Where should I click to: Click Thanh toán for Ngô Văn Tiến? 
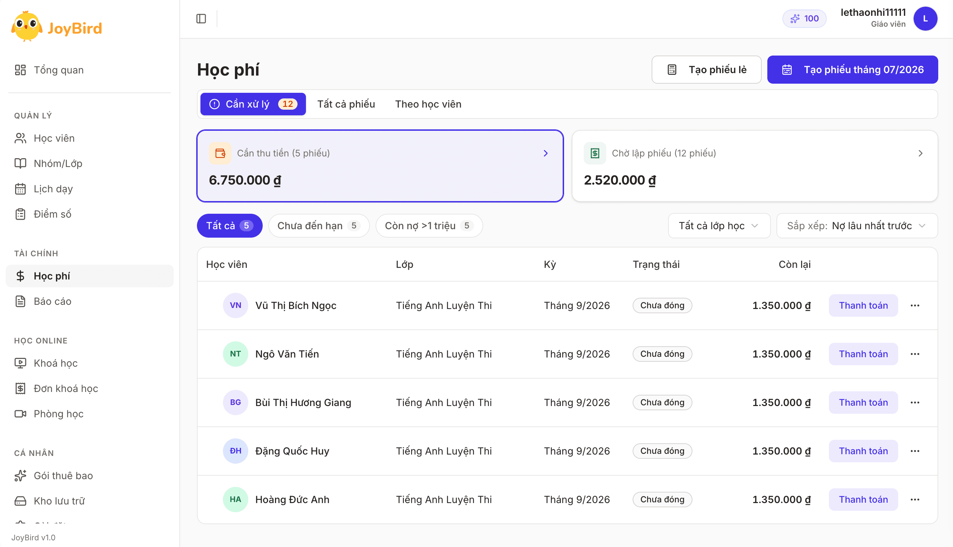[x=863, y=354]
